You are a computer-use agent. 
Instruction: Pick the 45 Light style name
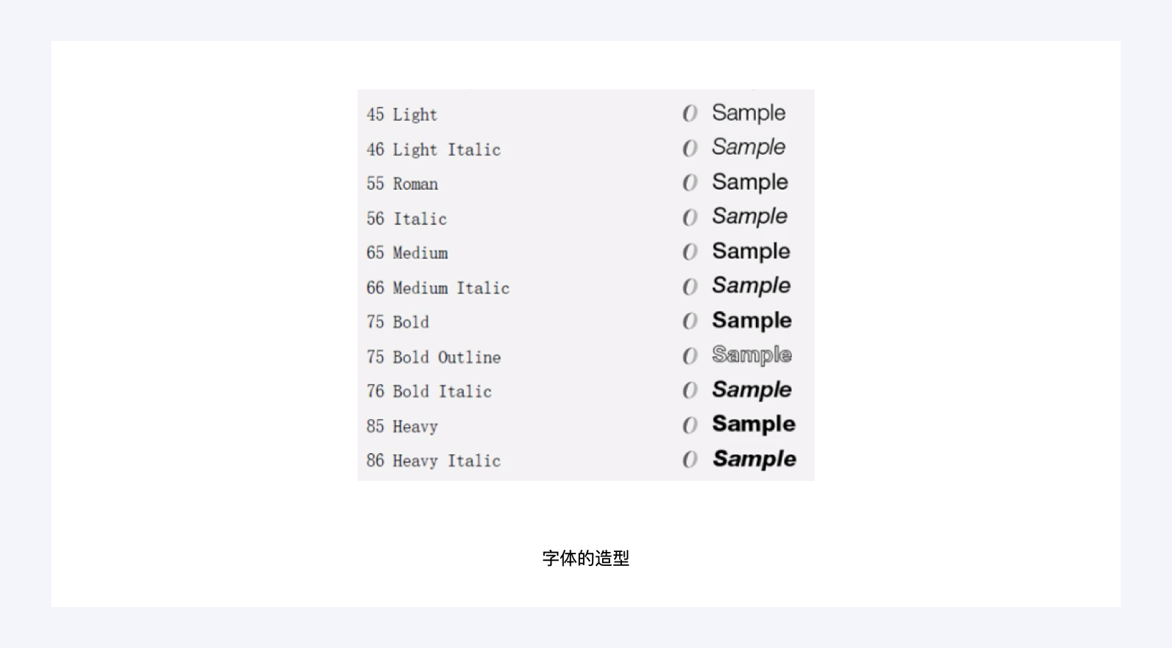click(402, 114)
